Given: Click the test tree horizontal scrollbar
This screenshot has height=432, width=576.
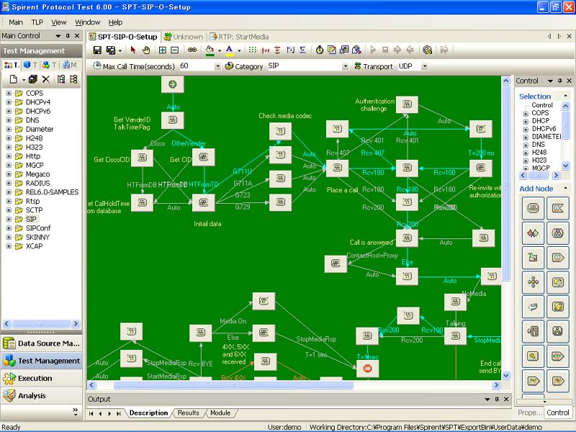Looking at the screenshot, I should click(x=41, y=323).
